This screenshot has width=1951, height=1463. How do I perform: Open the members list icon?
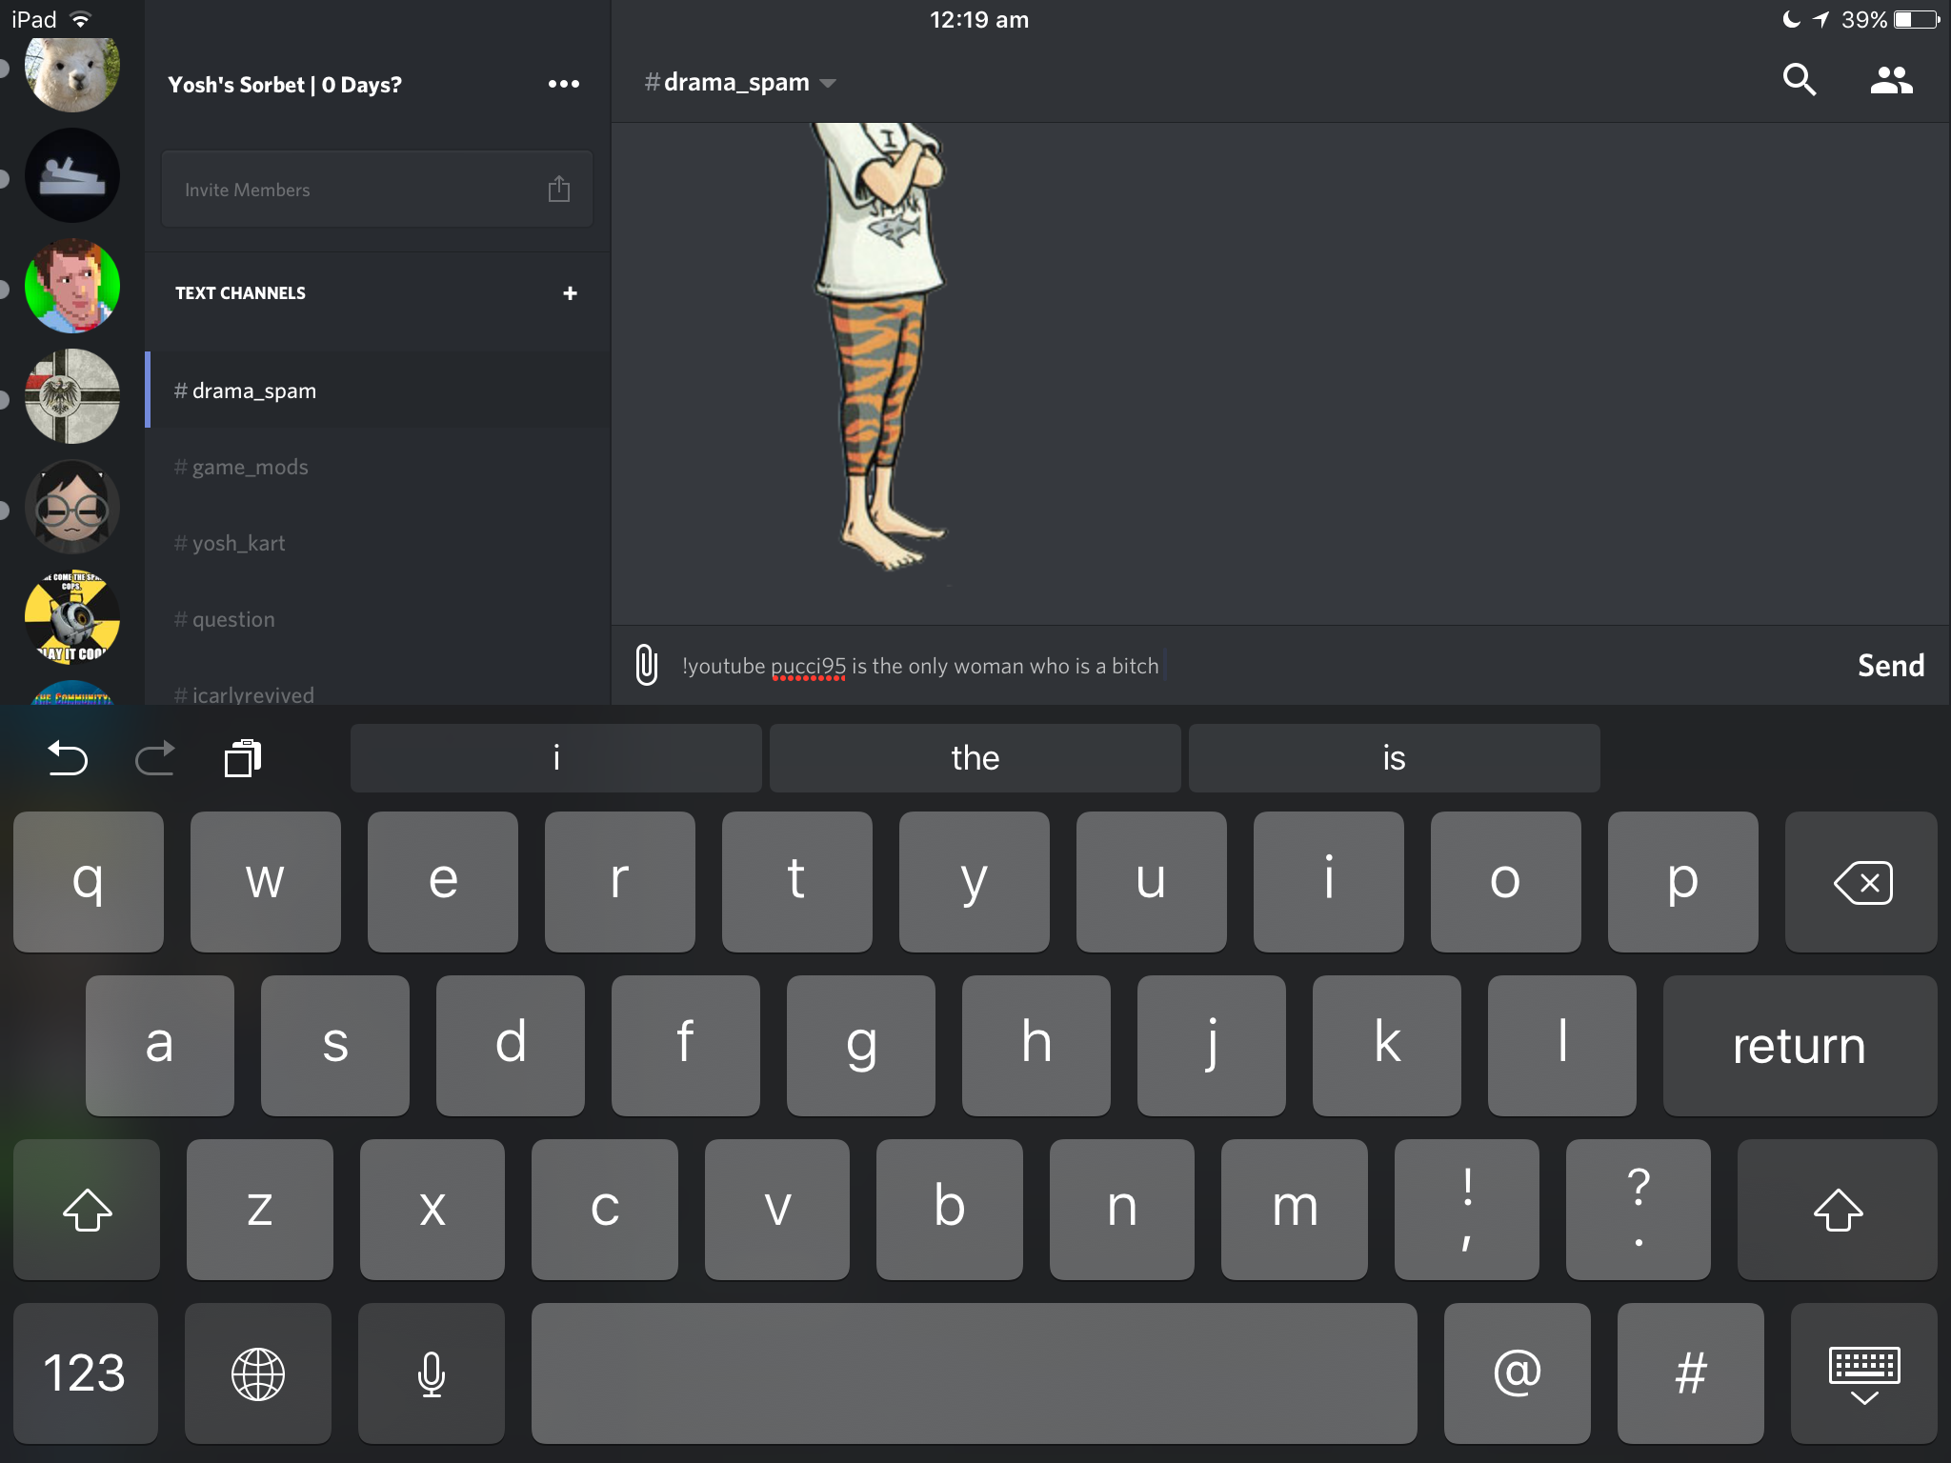[1891, 81]
